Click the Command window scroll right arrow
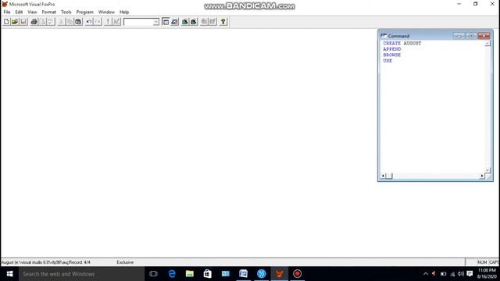The width and height of the screenshot is (500, 281). click(482, 176)
